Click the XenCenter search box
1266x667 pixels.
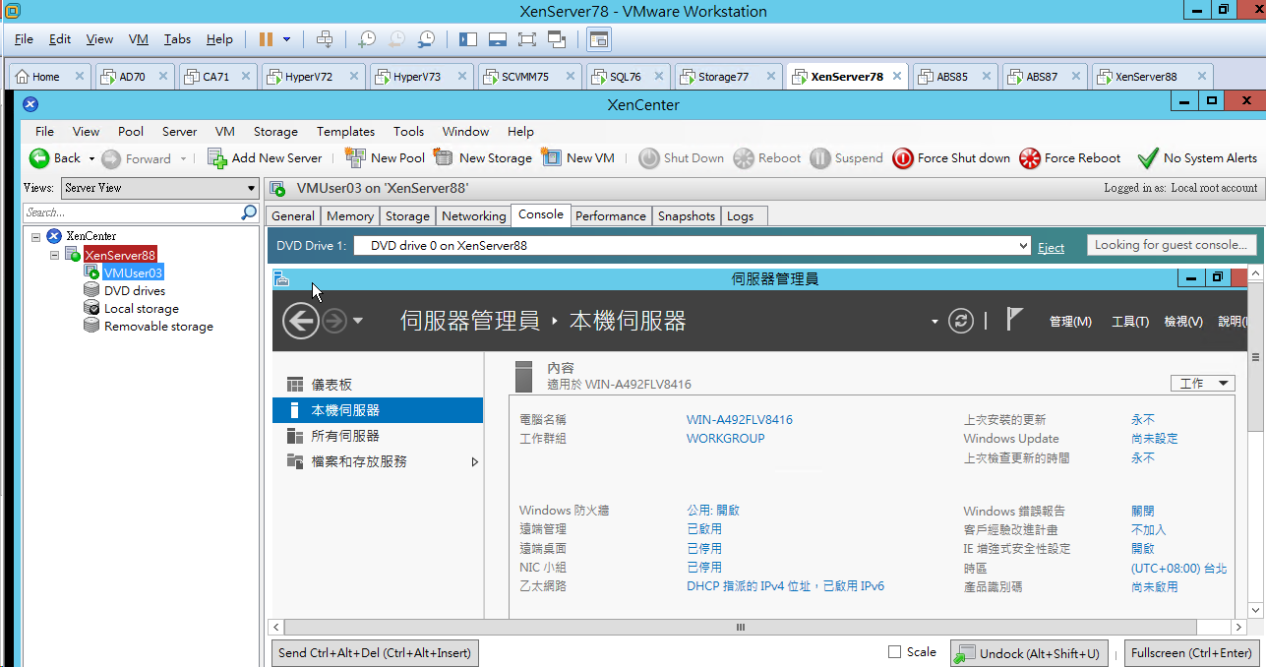(132, 212)
